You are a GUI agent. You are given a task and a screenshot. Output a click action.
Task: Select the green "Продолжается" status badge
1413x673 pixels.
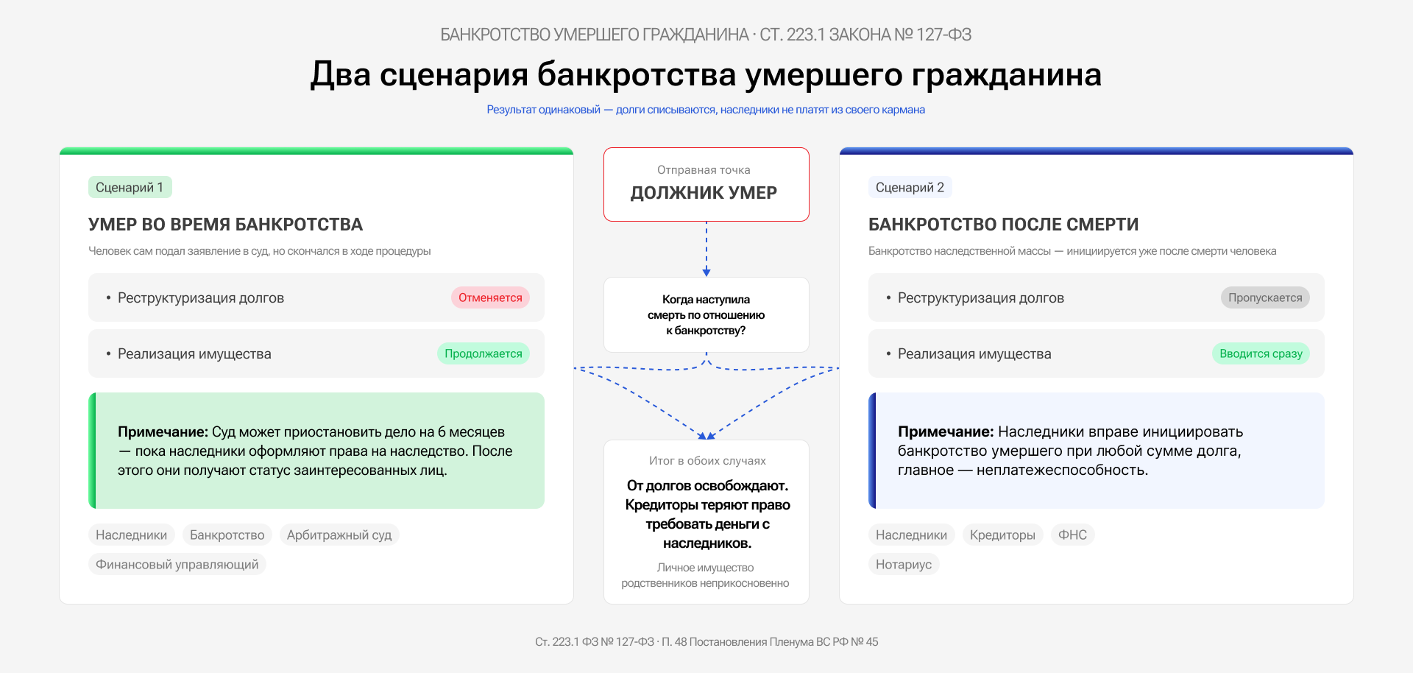[x=483, y=353]
